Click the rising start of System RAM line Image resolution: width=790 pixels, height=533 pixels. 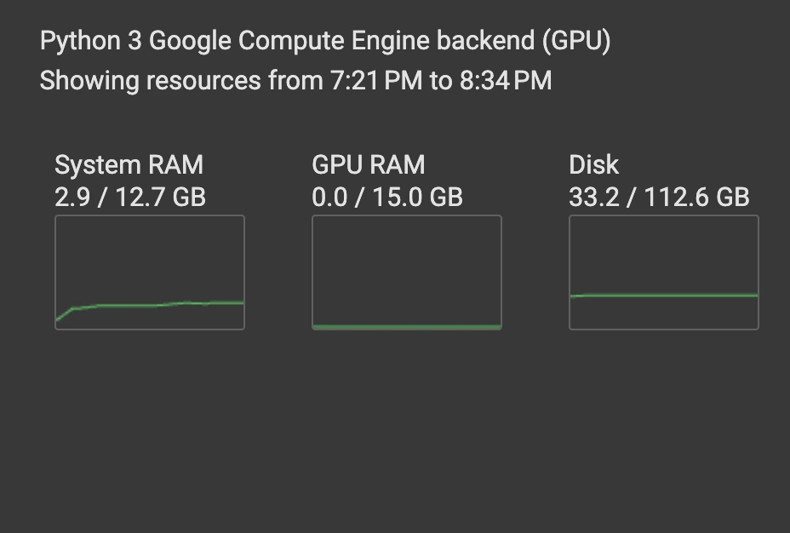coord(64,314)
